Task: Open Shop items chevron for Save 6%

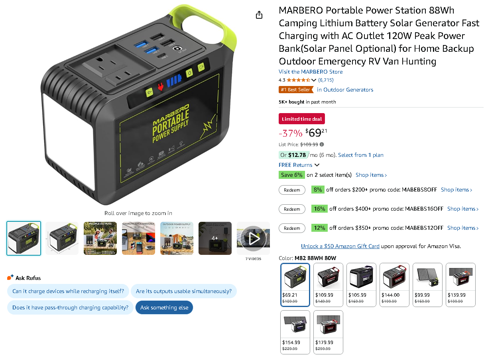Action: (x=371, y=175)
